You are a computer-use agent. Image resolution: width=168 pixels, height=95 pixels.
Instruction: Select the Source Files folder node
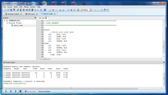tap(15, 23)
